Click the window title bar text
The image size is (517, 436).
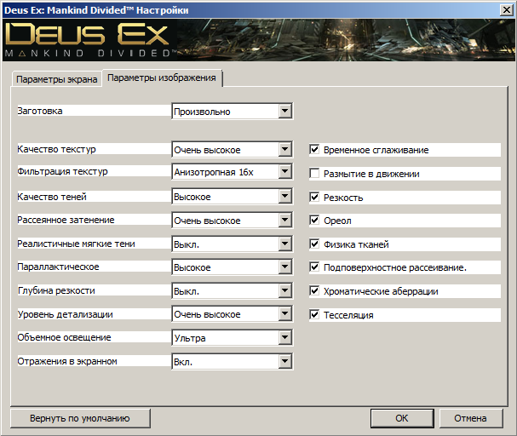pos(96,10)
